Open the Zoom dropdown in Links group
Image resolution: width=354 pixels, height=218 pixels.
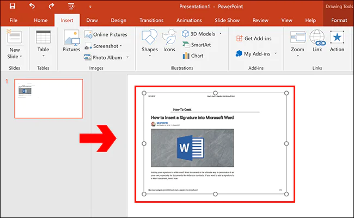click(x=297, y=56)
